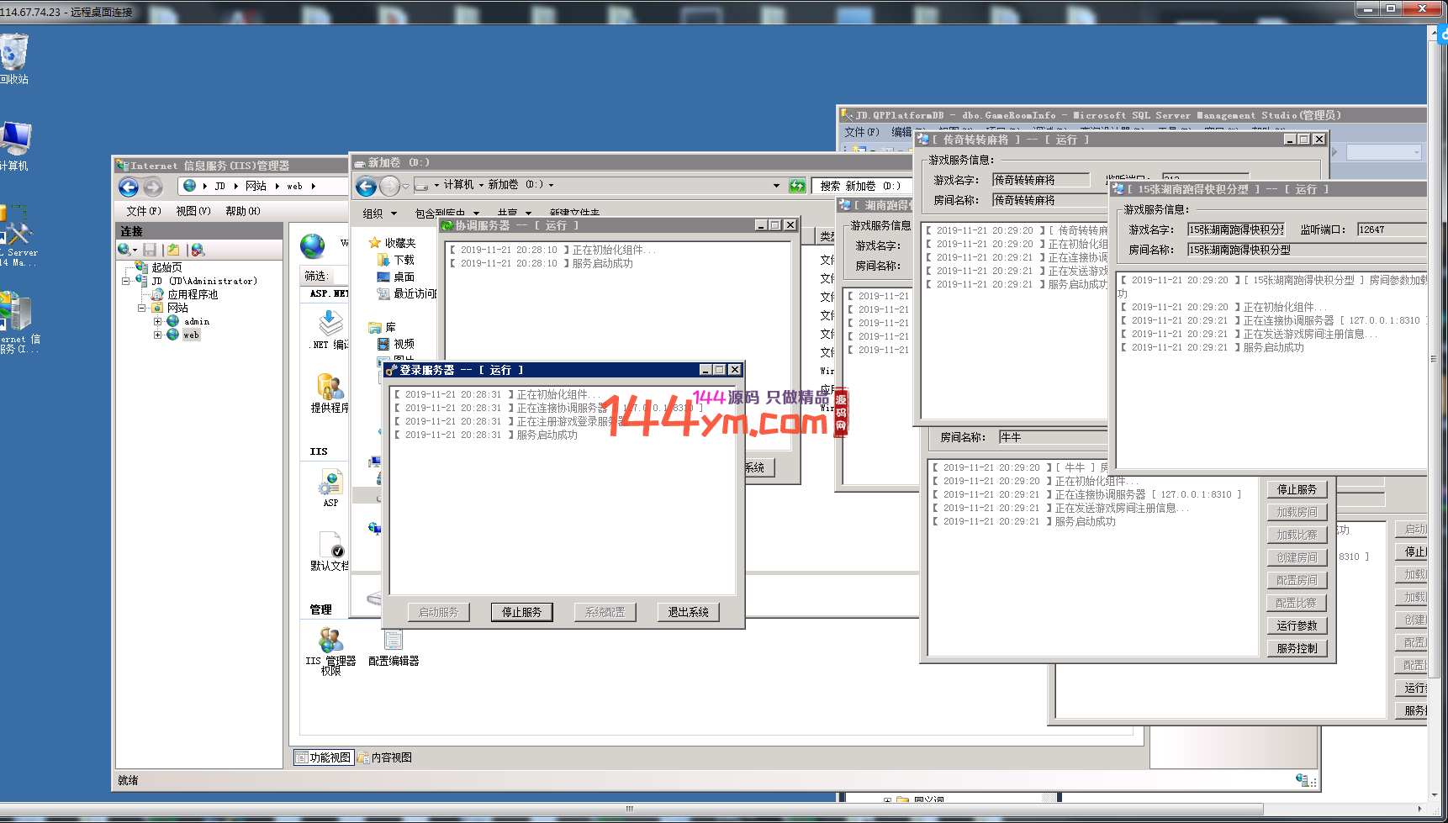
Task: Click the green refresh icon in Explorer address bar
Action: pos(797,186)
